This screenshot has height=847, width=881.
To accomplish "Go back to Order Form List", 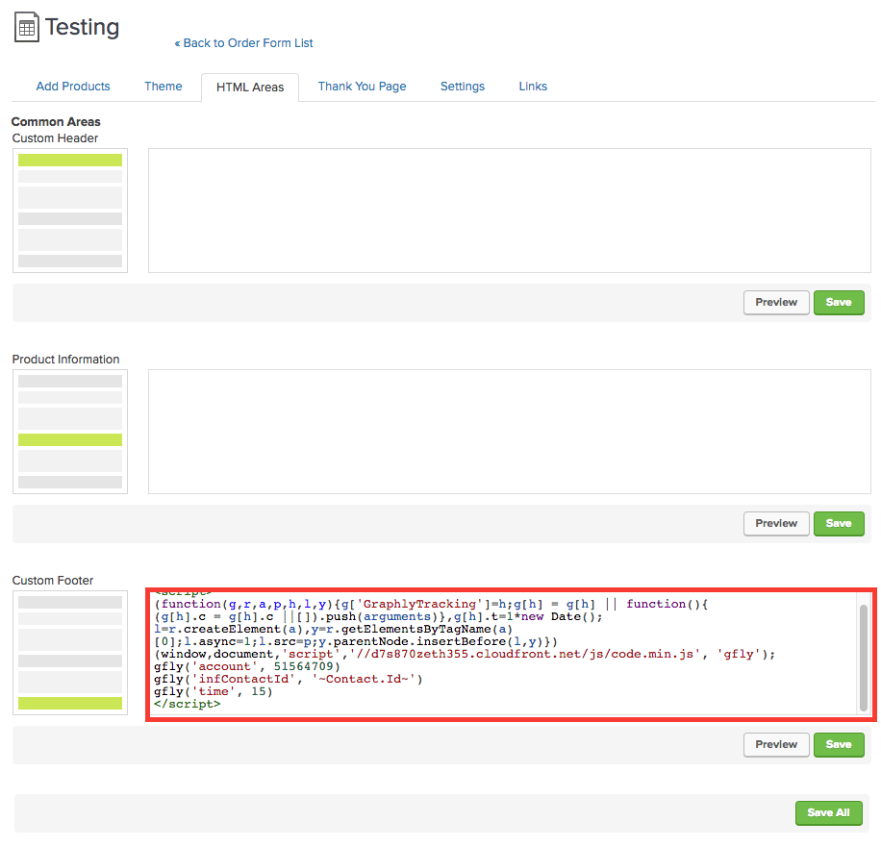I will [x=244, y=43].
